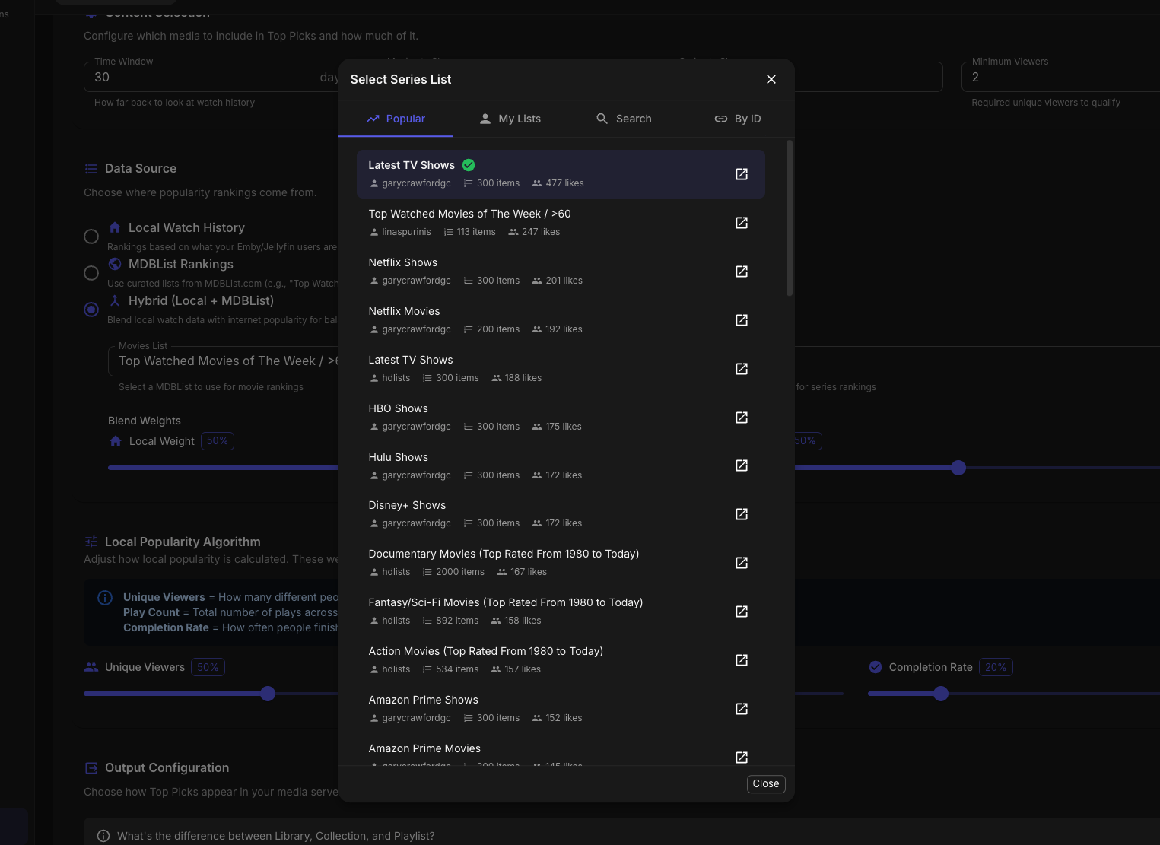Switch to the Search tab
This screenshot has width=1160, height=845.
624,119
